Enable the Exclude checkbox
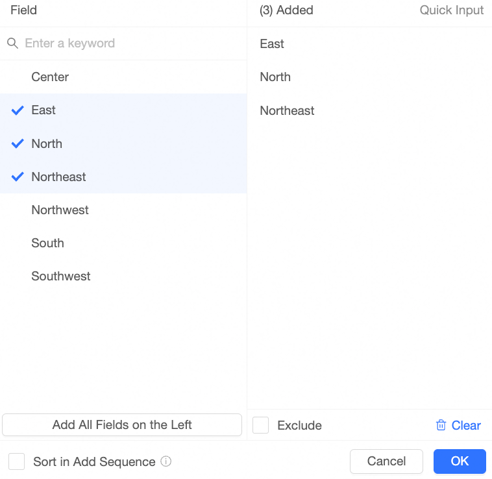 coord(260,425)
